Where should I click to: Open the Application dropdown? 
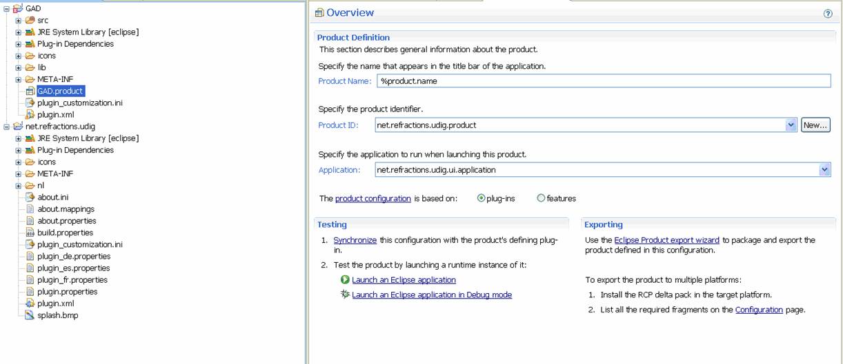[824, 169]
